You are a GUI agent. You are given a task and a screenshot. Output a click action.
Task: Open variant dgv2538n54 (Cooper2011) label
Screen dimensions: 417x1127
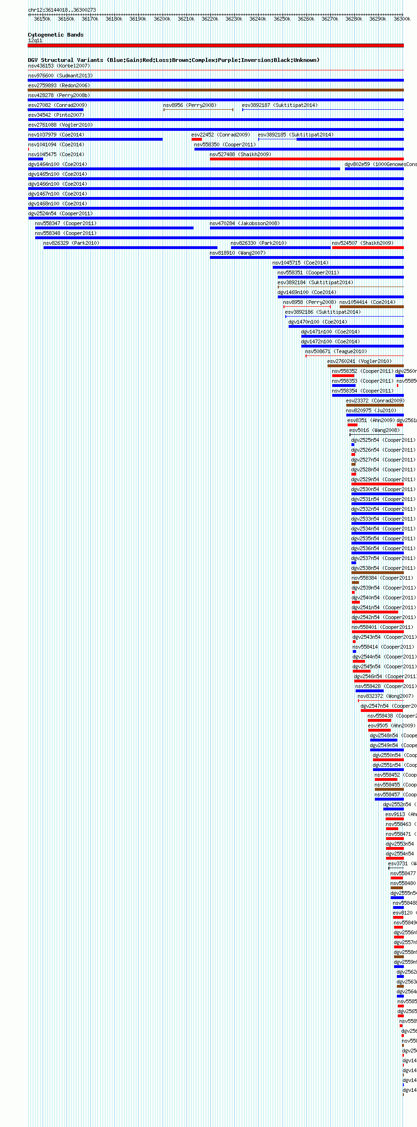pos(383,568)
